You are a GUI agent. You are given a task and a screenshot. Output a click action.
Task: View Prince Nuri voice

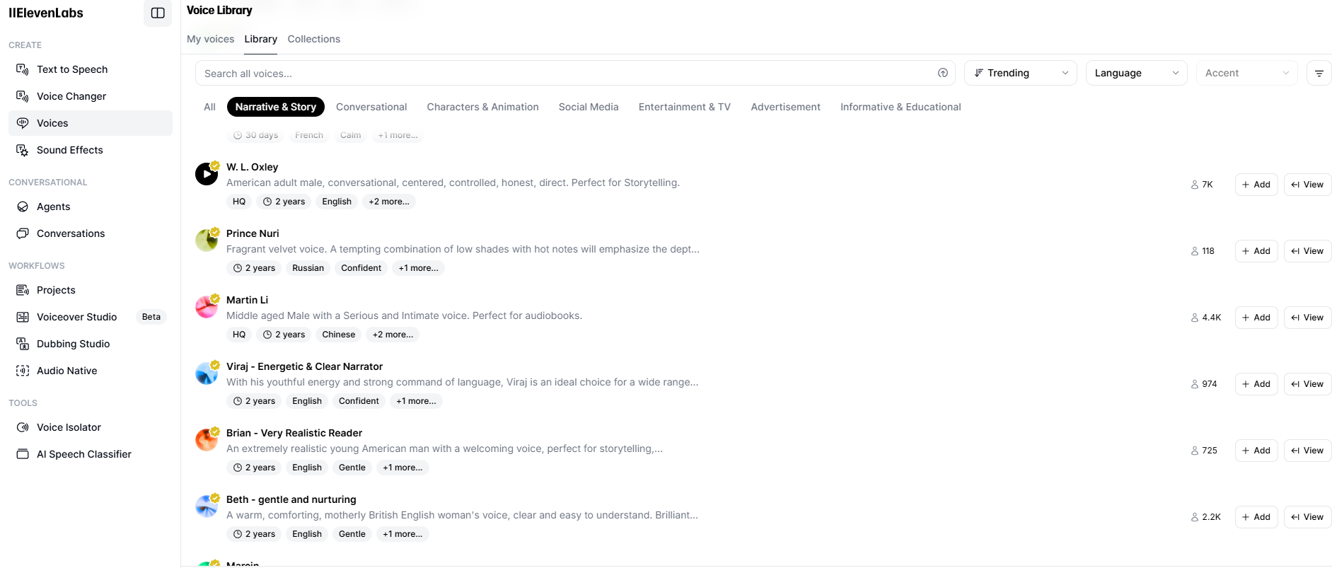pos(1308,251)
